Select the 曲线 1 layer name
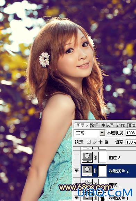 pyautogui.click(x=114, y=185)
